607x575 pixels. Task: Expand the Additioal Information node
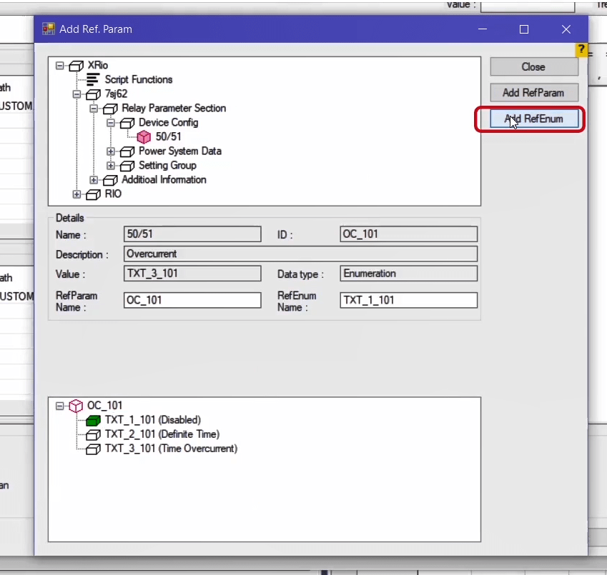click(94, 180)
